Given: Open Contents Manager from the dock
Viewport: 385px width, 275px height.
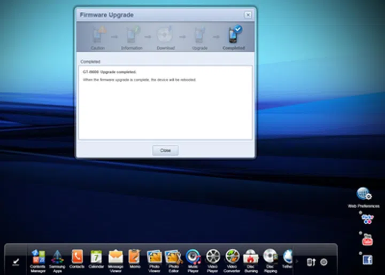Looking at the screenshot, I should (x=38, y=257).
